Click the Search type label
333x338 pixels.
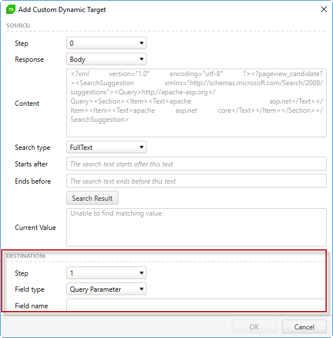click(33, 148)
